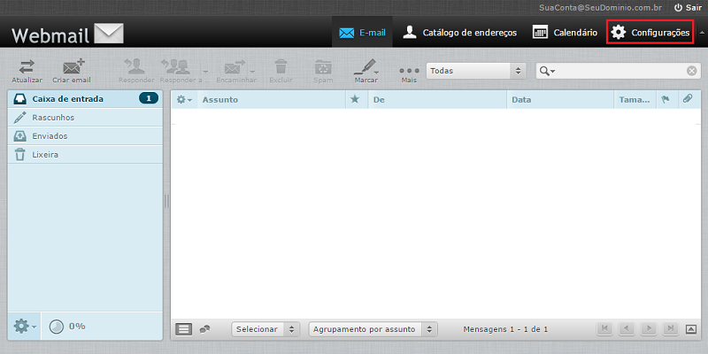
Task: Click the star flag column header
Action: pos(355,100)
